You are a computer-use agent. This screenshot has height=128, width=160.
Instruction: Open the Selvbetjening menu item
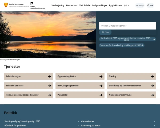click(58, 5)
